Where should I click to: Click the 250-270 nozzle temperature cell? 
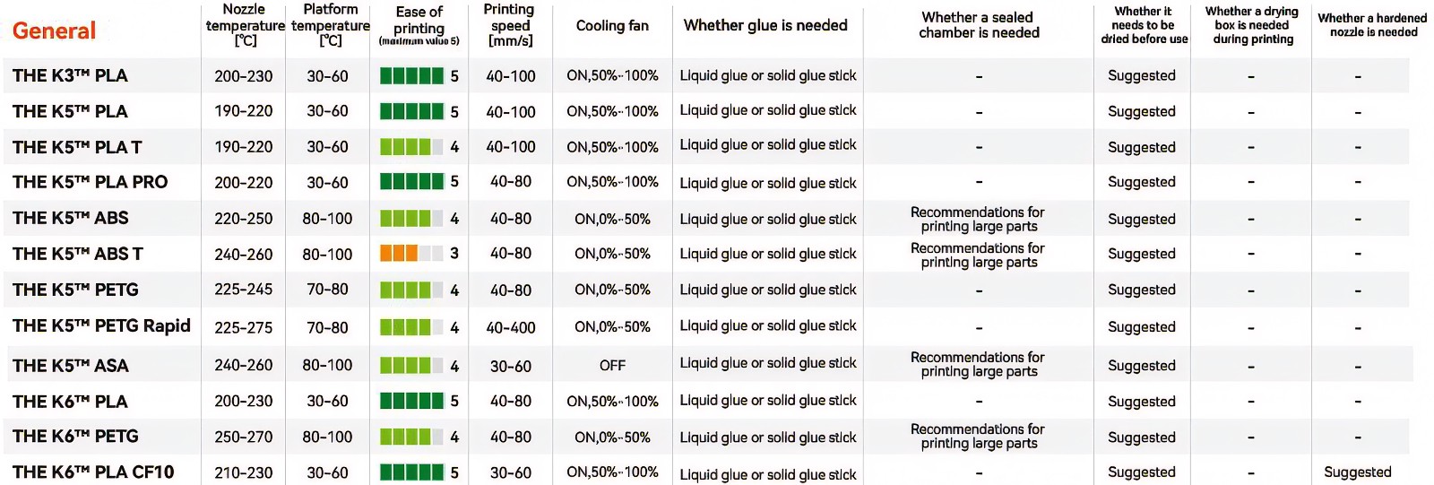click(243, 437)
